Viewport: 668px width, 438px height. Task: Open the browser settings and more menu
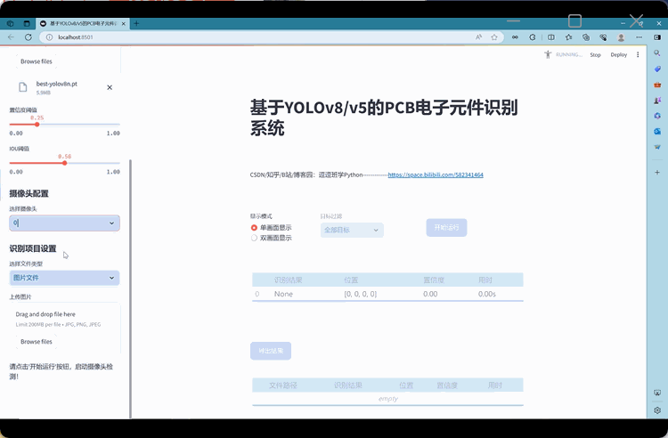[x=639, y=37]
